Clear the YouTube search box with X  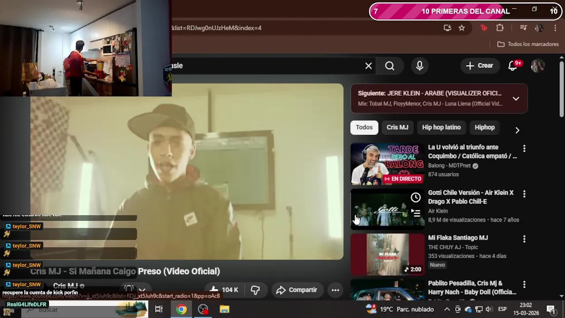(x=369, y=66)
